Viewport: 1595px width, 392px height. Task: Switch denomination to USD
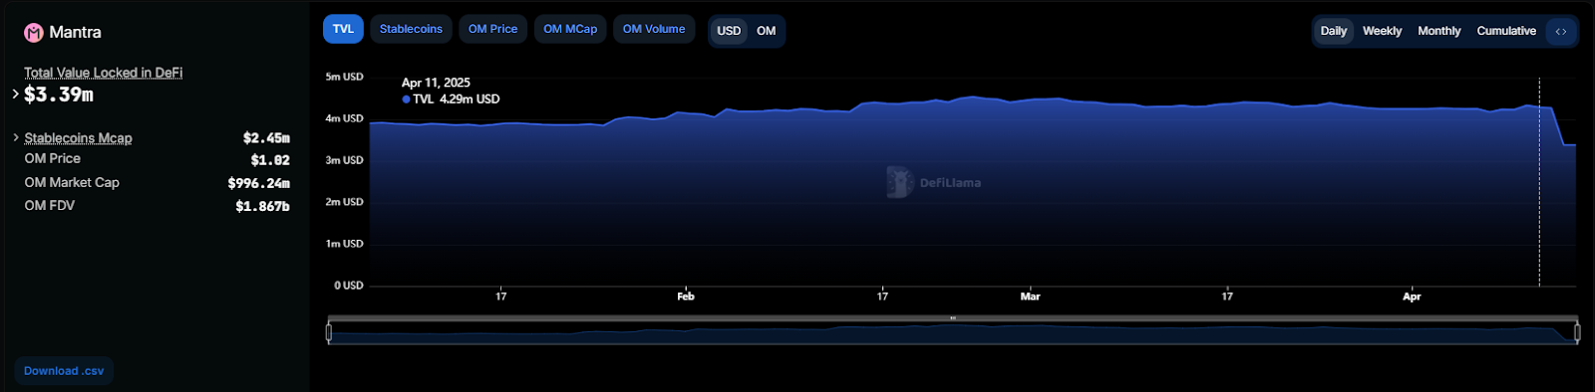729,31
